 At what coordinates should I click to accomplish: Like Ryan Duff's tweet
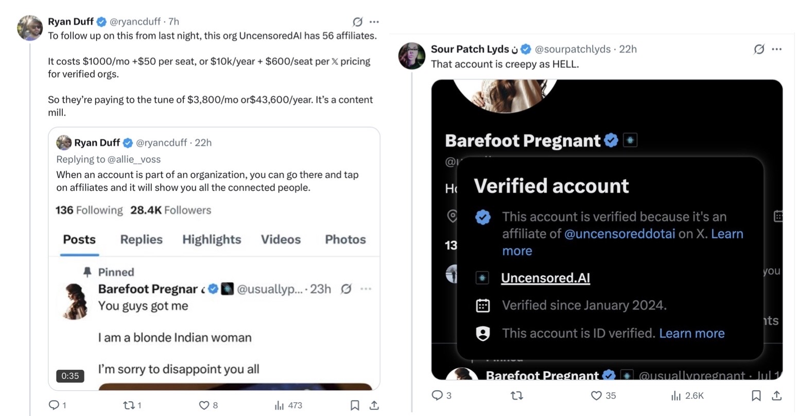204,405
